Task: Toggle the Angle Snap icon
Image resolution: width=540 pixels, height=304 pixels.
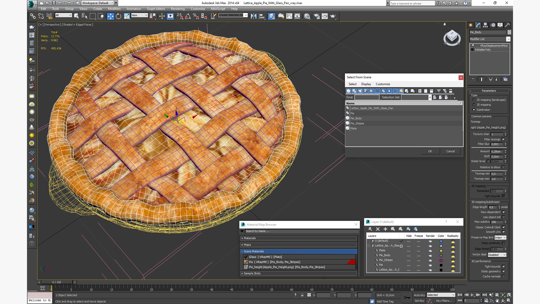Action: [188, 16]
